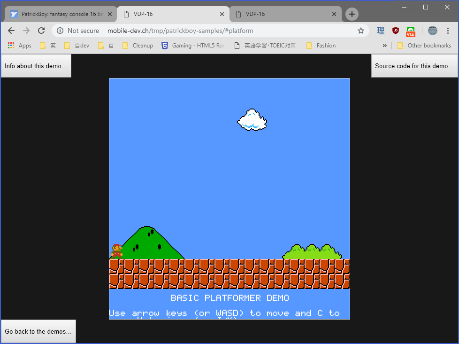Open the uBlock Origin extension
Viewport: 459px width, 344px height.
point(396,31)
